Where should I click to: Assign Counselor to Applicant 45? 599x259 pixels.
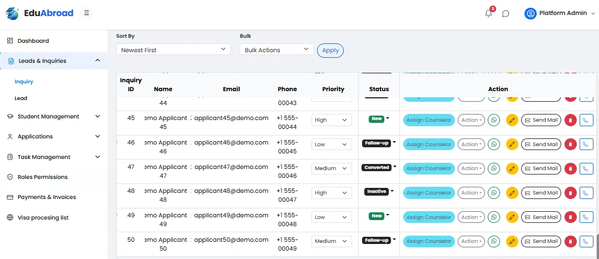coord(429,120)
